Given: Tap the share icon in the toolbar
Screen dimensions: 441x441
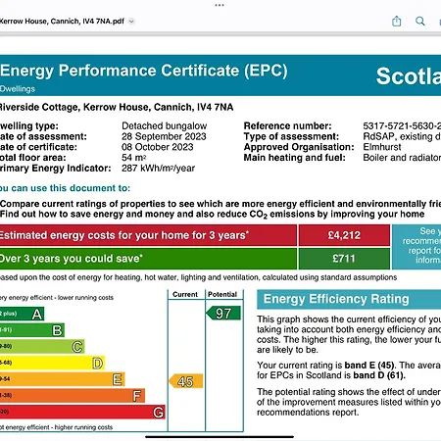Looking at the screenshot, I should [x=397, y=22].
